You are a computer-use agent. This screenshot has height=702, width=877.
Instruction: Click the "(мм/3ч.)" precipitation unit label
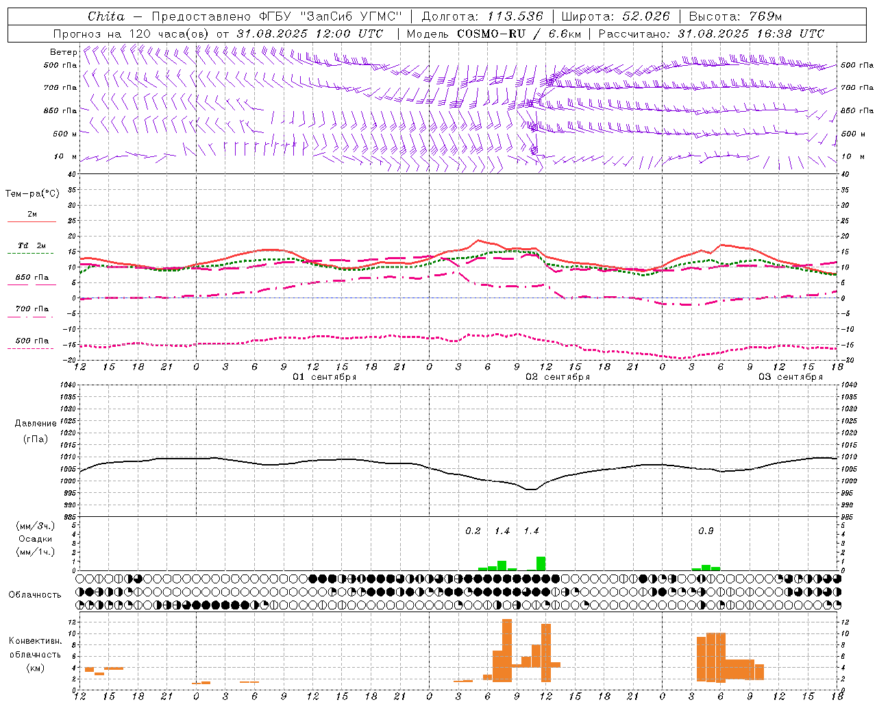pos(36,526)
